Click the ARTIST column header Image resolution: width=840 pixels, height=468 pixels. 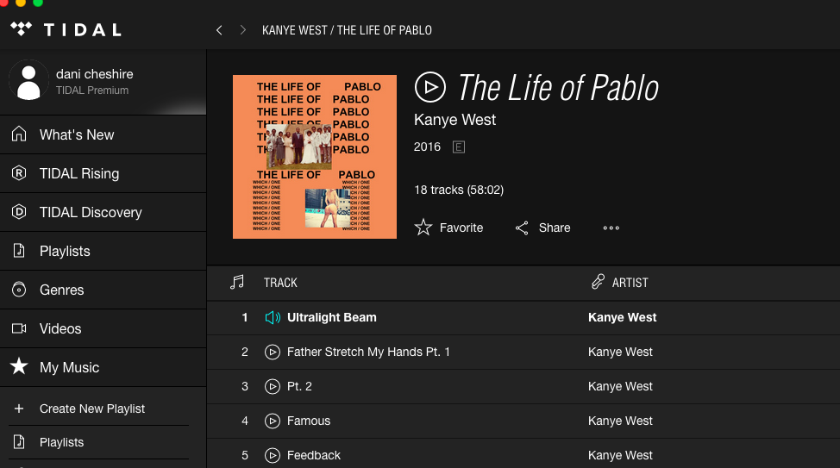click(630, 283)
